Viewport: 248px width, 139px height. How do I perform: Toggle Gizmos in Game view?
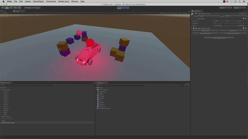click(x=185, y=13)
